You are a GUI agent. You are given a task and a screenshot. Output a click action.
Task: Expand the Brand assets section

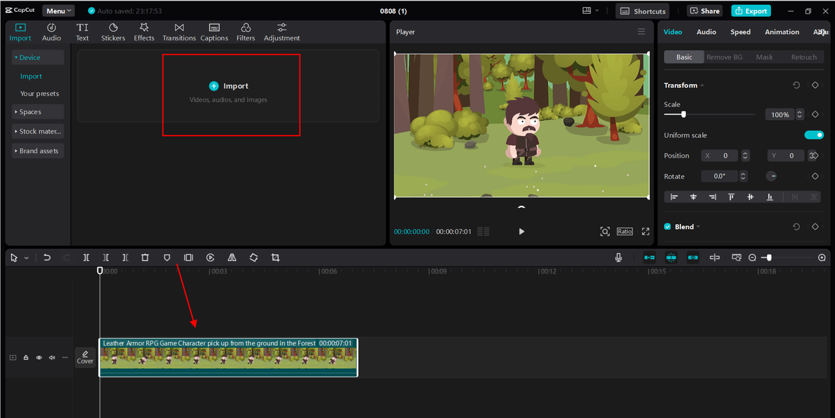[x=38, y=150]
